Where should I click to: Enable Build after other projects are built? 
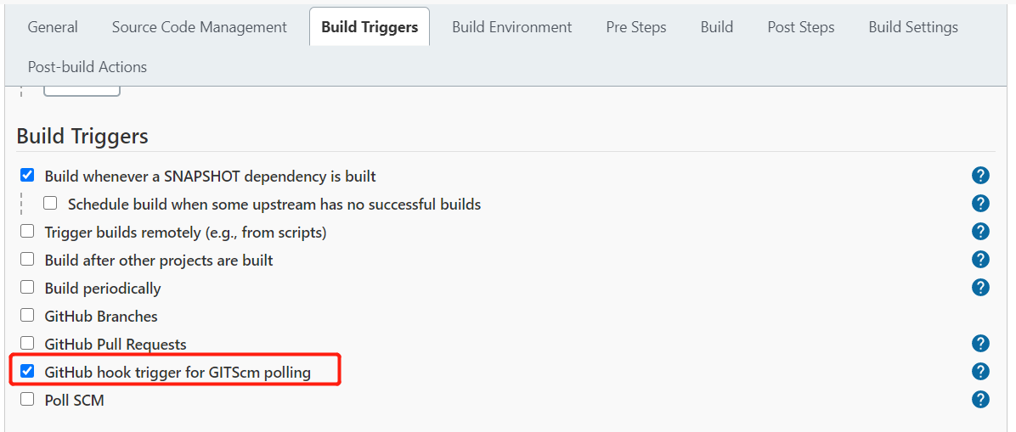pyautogui.click(x=27, y=260)
